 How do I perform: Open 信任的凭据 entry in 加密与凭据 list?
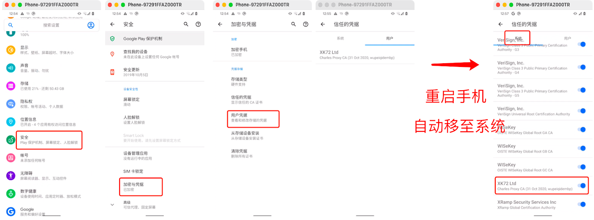point(262,99)
